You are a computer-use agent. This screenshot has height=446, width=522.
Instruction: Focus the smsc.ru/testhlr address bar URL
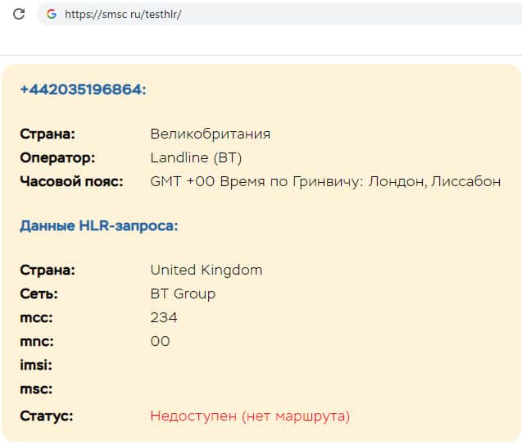[x=123, y=14]
